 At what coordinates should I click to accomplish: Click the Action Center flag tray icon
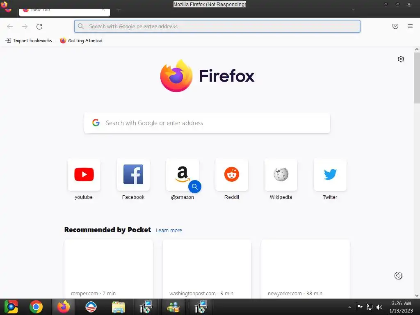(x=359, y=307)
